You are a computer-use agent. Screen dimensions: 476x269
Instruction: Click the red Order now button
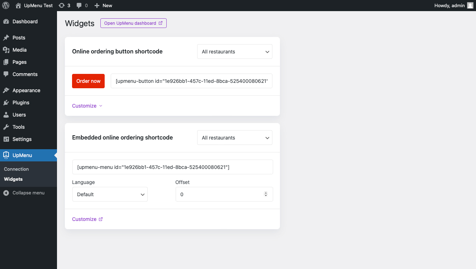[88, 81]
